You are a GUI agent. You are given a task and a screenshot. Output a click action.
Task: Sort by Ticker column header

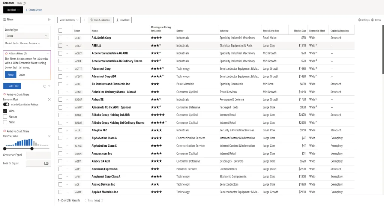76,31
